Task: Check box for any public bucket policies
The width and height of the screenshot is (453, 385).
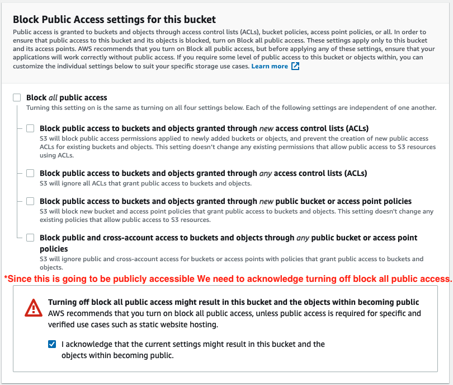Action: pos(30,238)
